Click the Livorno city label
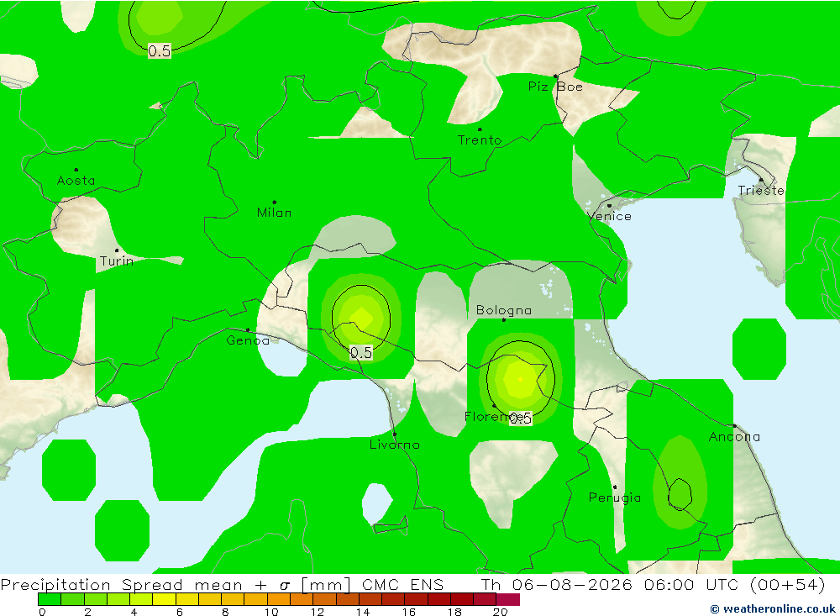The image size is (840, 616). click(x=395, y=445)
